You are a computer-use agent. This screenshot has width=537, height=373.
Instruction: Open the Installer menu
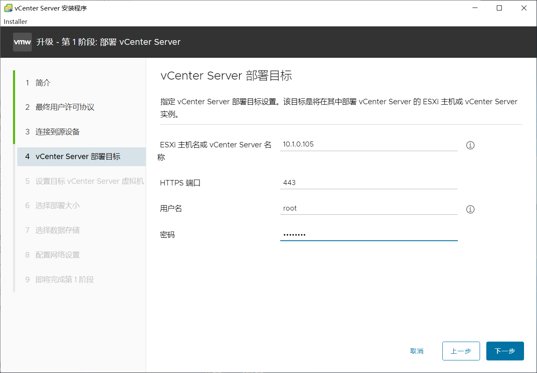pyautogui.click(x=15, y=21)
